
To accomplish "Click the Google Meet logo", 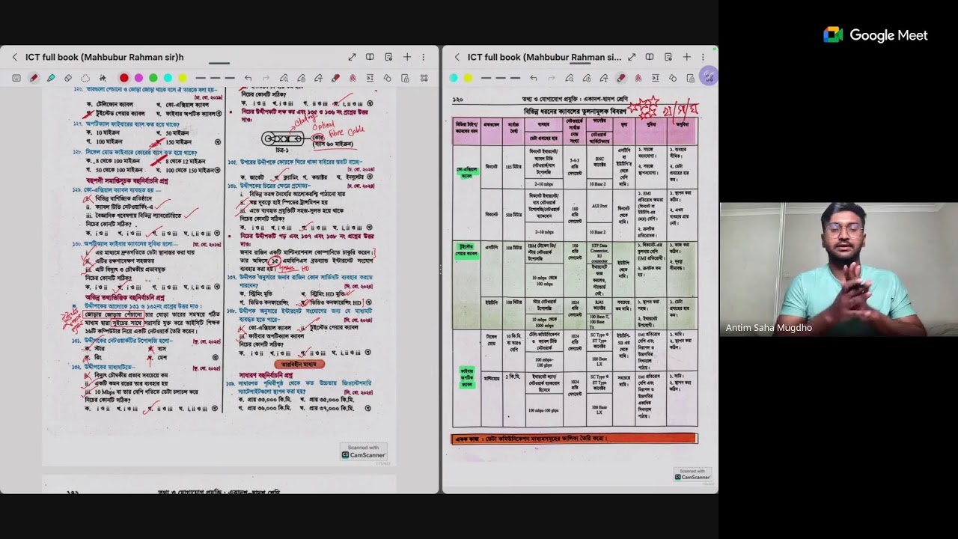I will pos(876,35).
